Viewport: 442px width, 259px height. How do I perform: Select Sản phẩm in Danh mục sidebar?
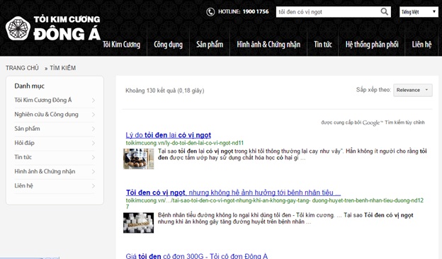[x=27, y=129]
